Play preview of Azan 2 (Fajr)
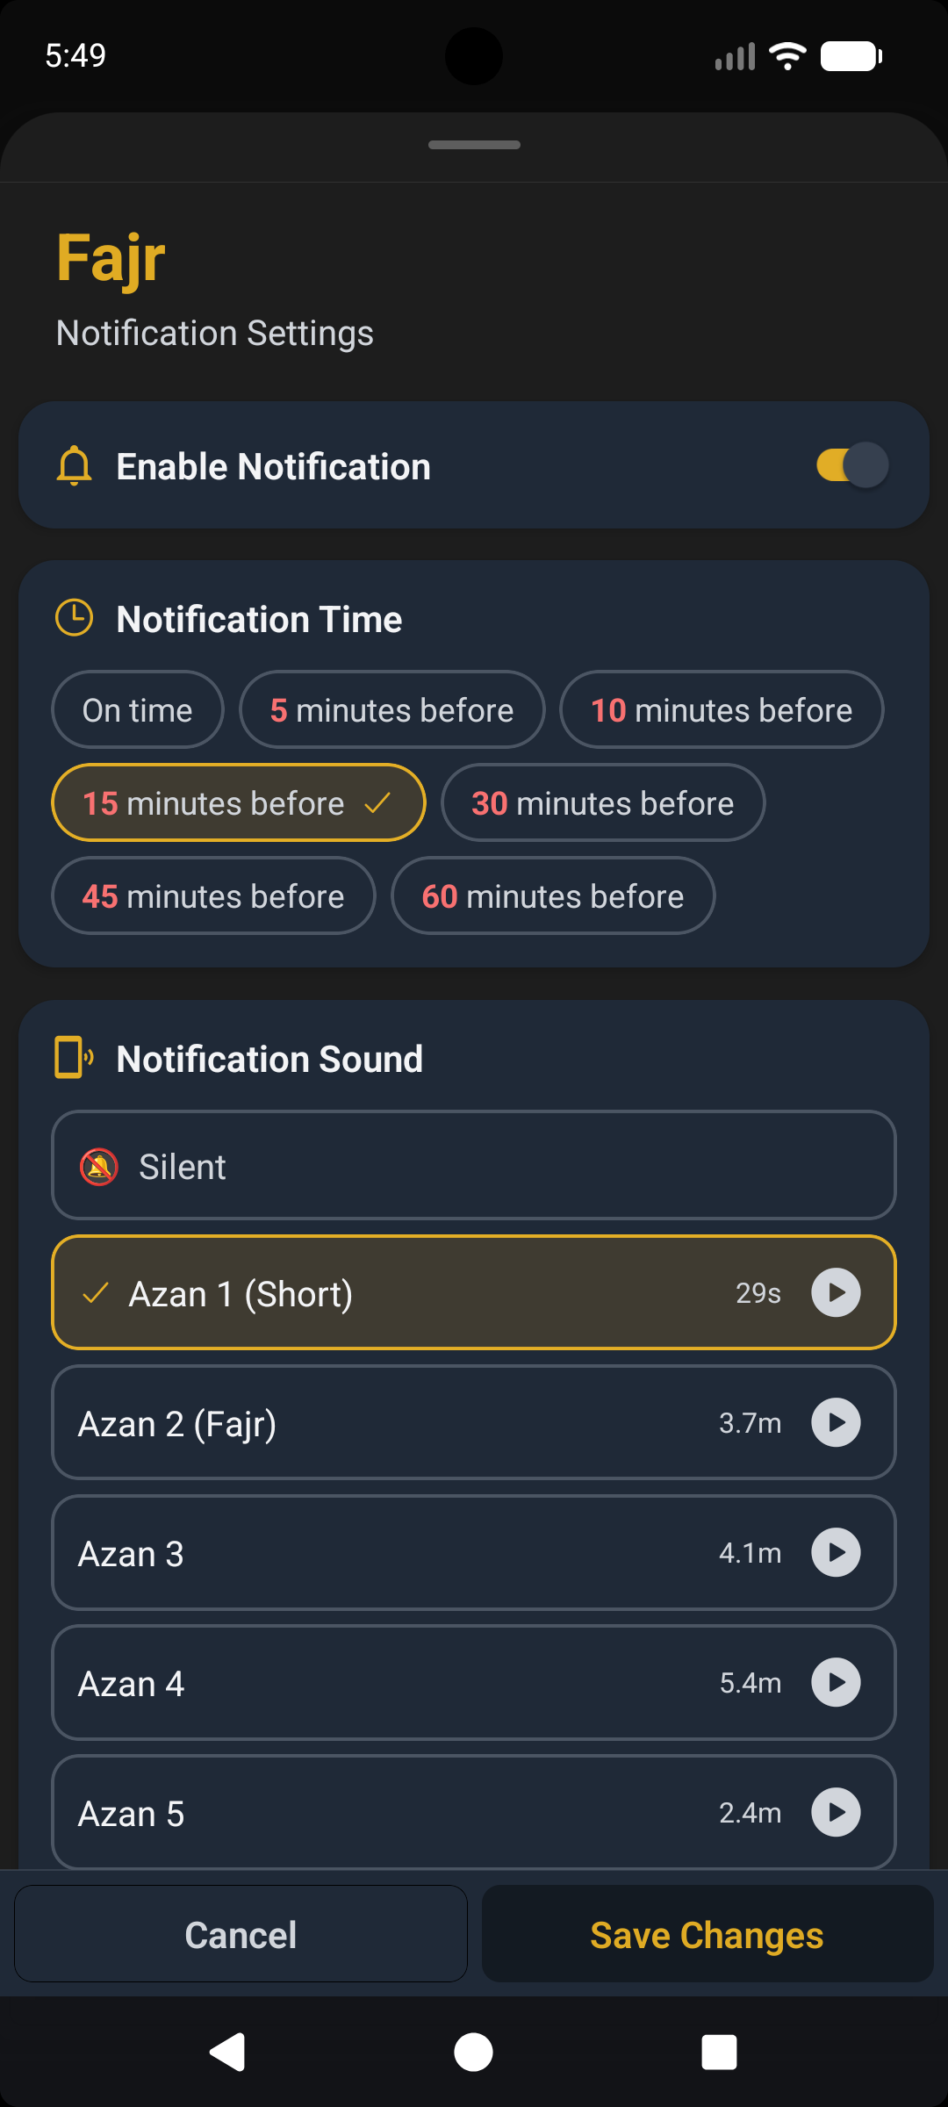 (x=836, y=1422)
